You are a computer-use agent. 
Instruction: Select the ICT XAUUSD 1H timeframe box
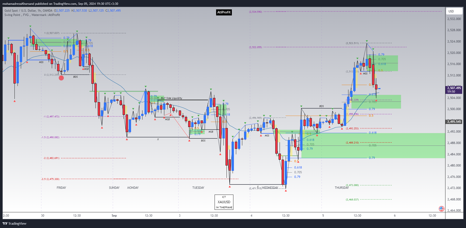click(x=224, y=202)
